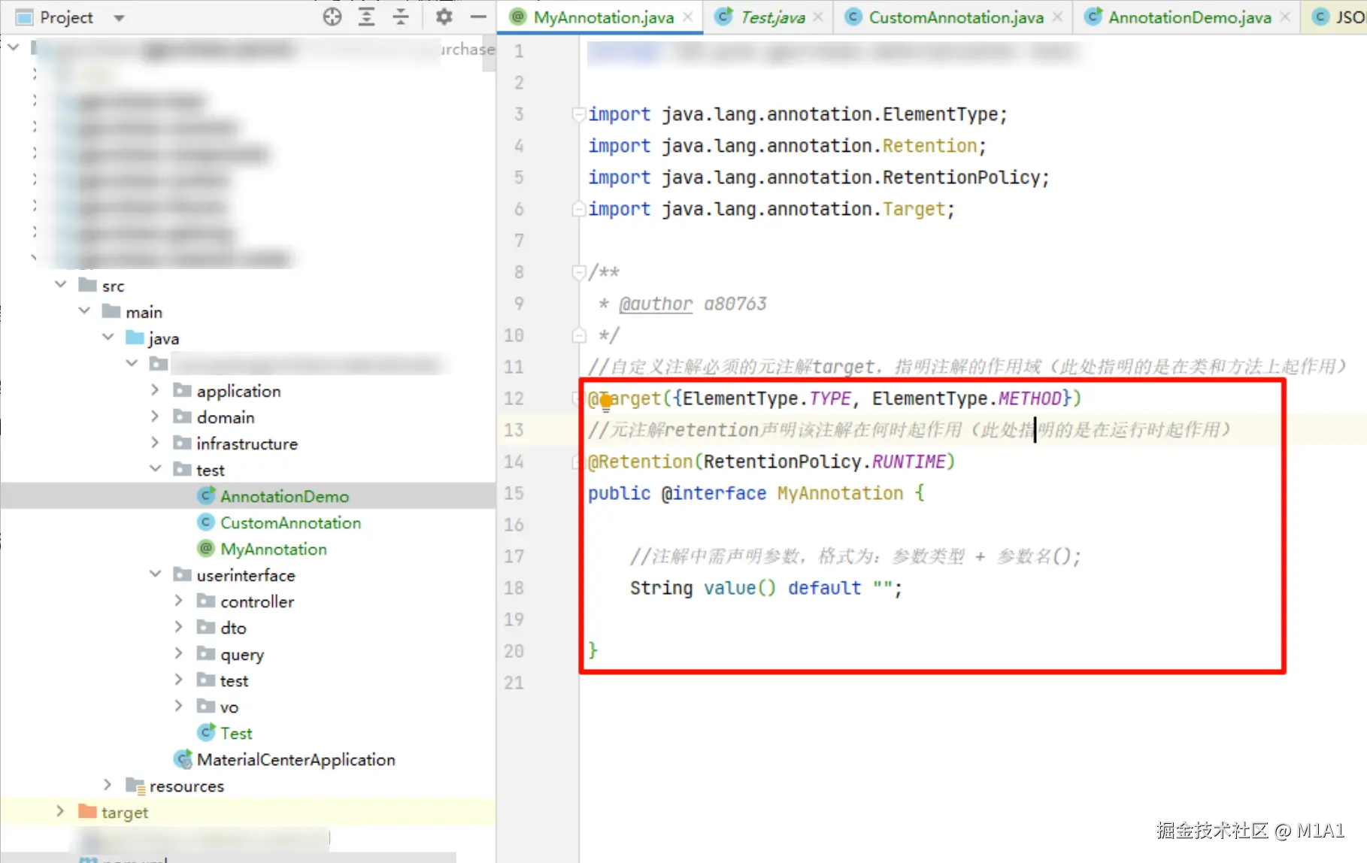Expand the controller package
Screen dimensions: 1367x863
click(178, 601)
